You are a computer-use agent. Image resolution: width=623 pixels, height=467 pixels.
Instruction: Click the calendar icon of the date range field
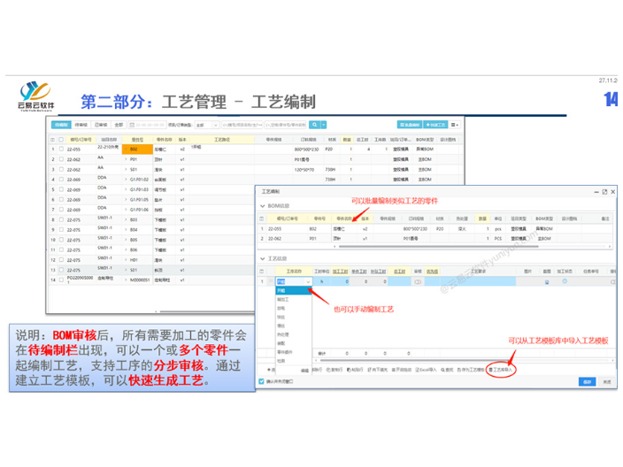click(132, 125)
